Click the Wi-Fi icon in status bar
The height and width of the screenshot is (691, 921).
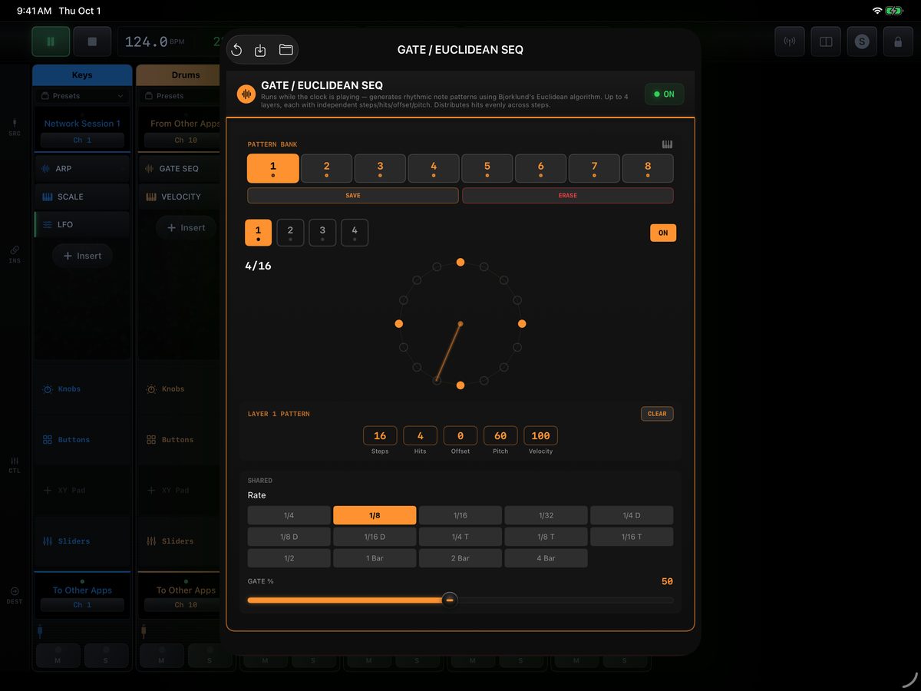point(877,11)
